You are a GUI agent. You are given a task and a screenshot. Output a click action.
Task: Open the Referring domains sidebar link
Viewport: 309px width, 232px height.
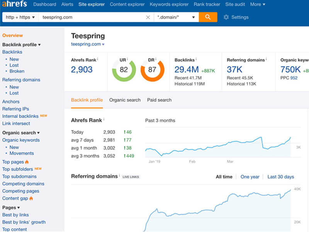click(21, 80)
